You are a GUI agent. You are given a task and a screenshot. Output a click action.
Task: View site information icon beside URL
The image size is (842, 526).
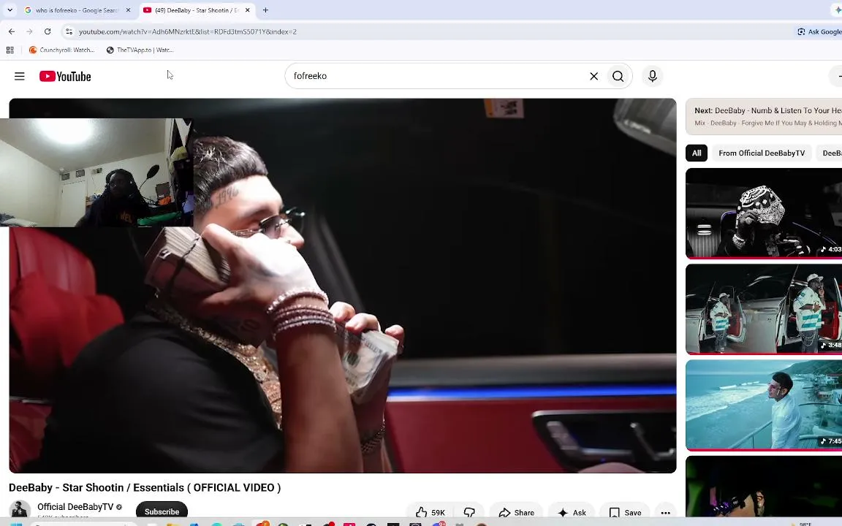[69, 31]
